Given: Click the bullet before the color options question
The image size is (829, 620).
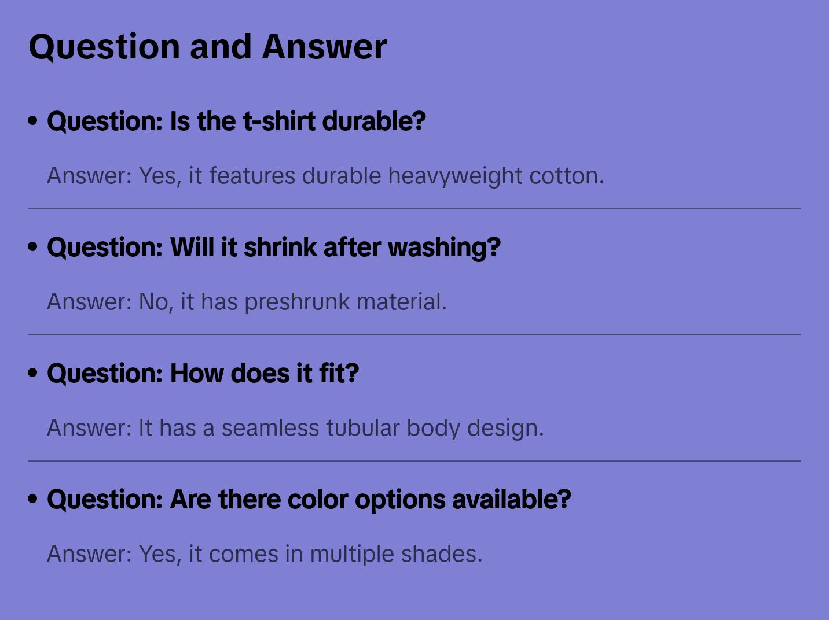Looking at the screenshot, I should coord(32,500).
